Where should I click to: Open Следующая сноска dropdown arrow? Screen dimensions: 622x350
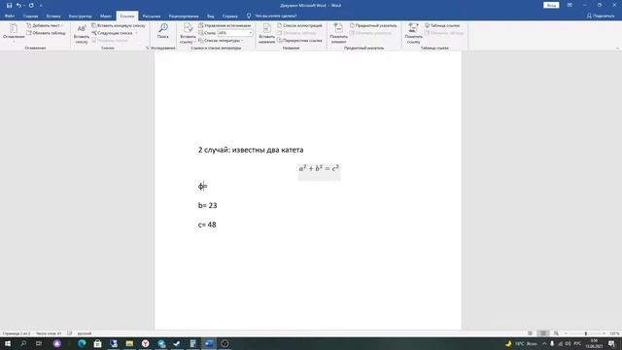[x=137, y=33]
